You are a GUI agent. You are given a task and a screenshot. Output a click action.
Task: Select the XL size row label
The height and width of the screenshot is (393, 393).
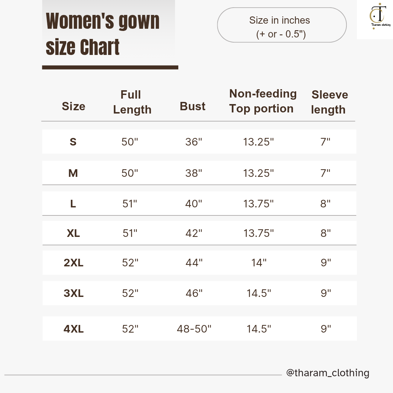coord(73,233)
